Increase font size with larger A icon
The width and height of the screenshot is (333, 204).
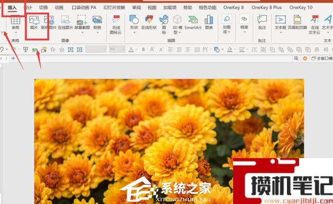152,50
